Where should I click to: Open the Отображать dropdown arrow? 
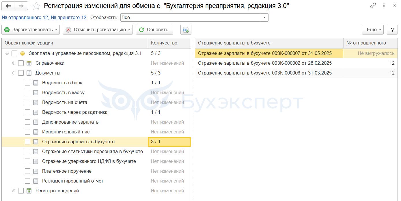pos(264,18)
